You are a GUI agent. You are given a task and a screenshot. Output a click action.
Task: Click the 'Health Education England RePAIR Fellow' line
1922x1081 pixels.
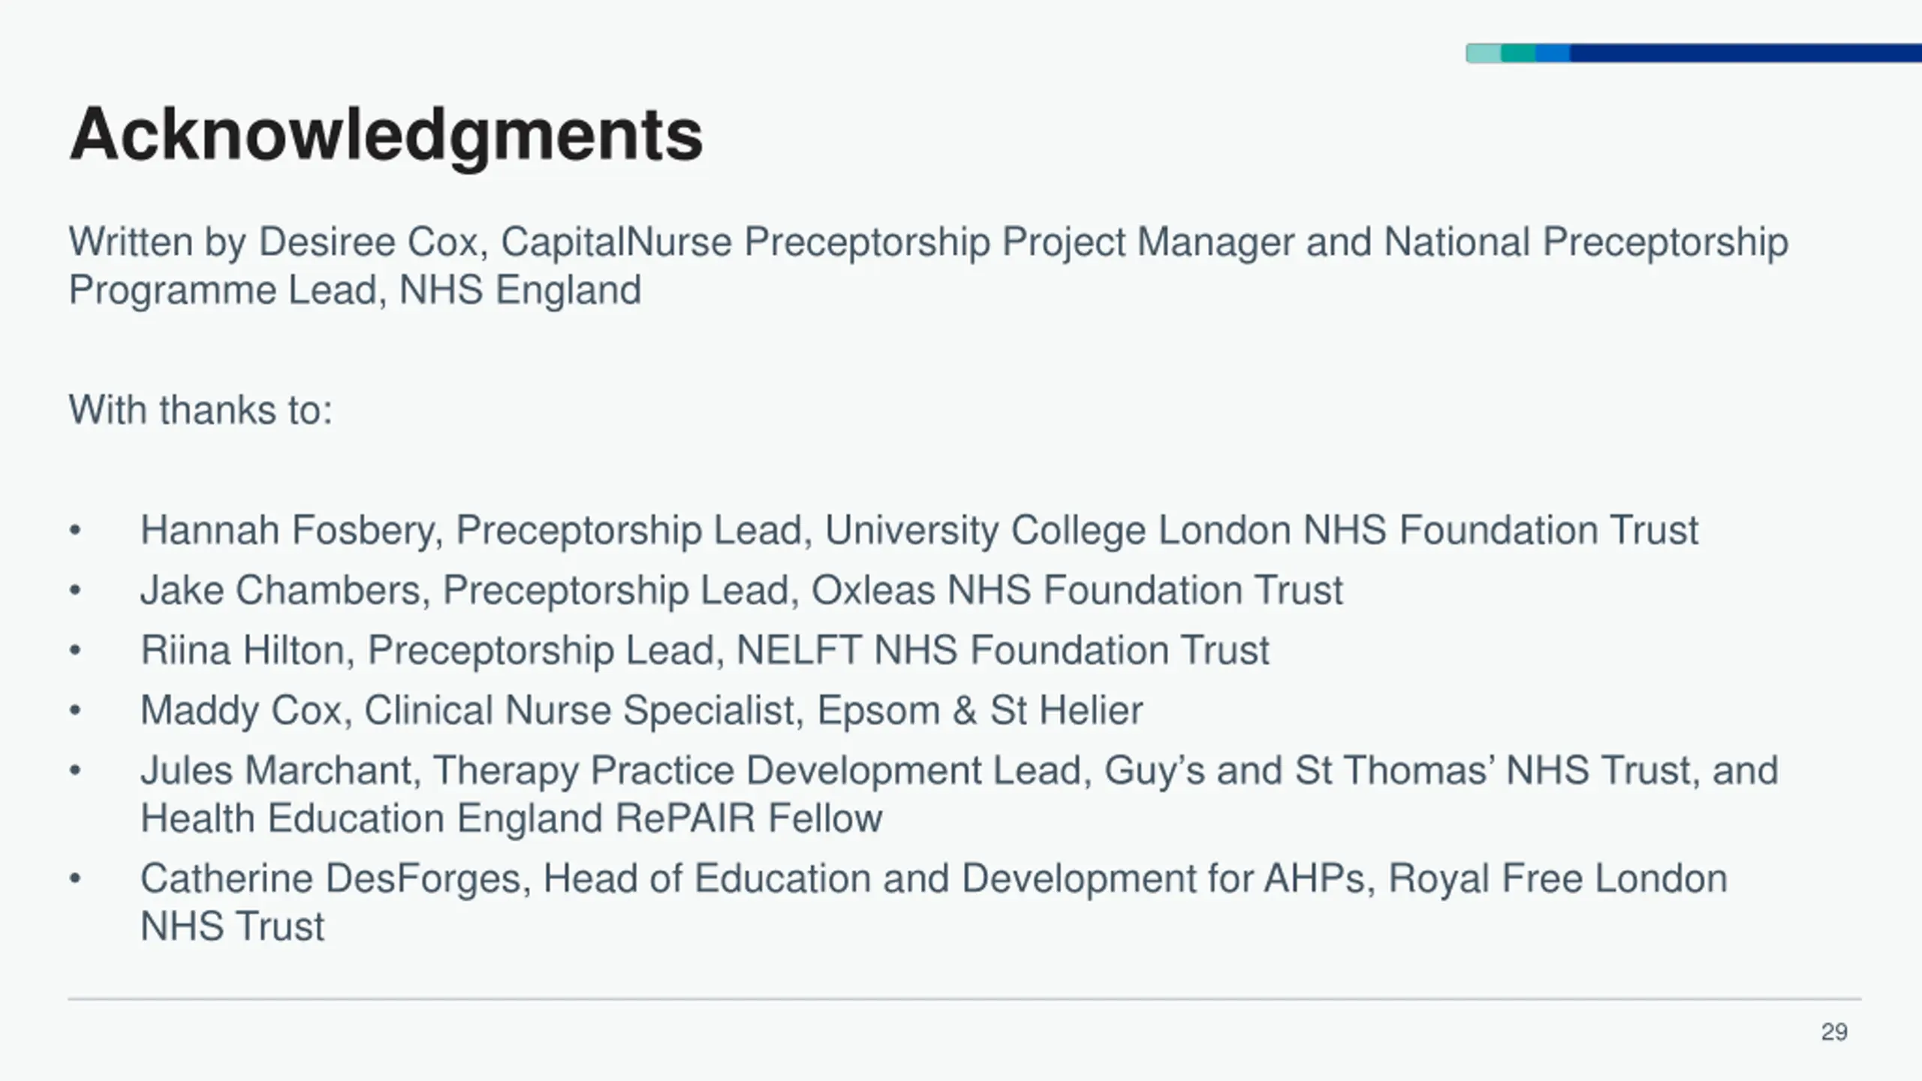[x=511, y=818]
